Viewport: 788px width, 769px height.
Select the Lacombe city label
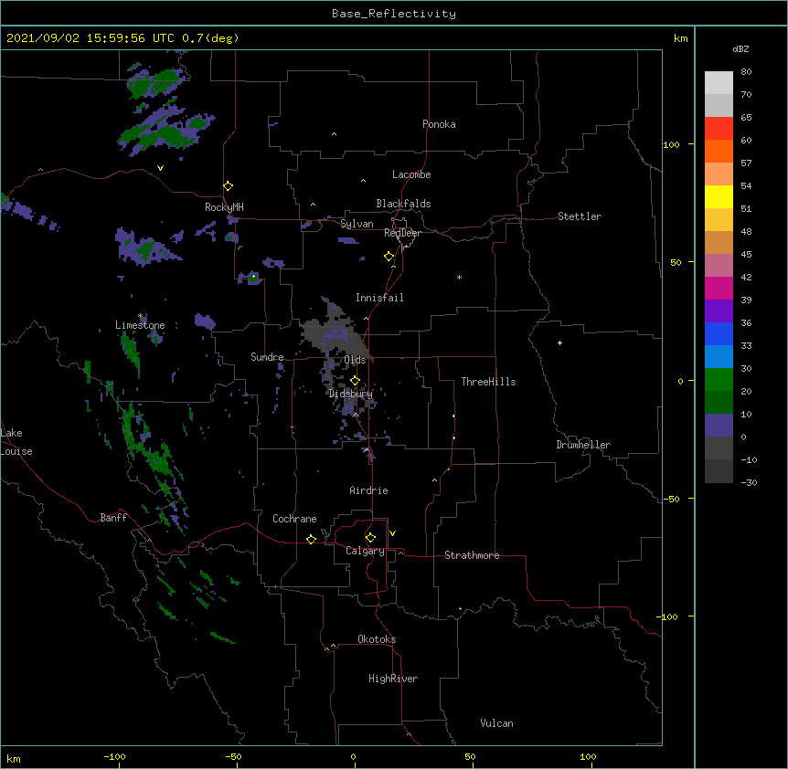click(411, 174)
